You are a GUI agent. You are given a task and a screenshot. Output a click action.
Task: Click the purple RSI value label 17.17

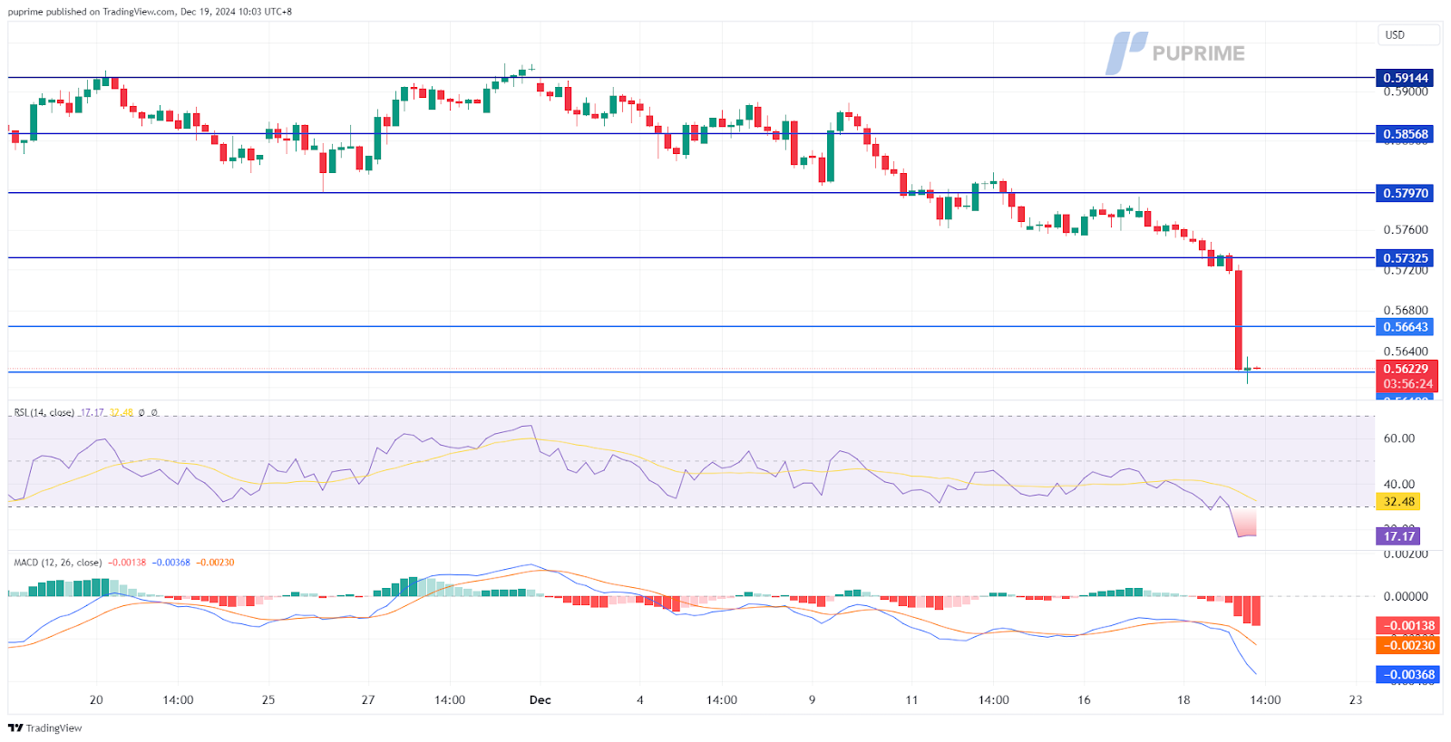1398,536
